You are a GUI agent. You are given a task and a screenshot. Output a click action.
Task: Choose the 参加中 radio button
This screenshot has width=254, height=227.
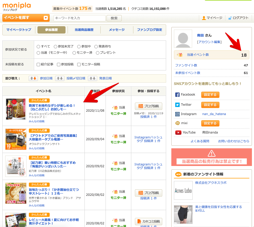79,46
